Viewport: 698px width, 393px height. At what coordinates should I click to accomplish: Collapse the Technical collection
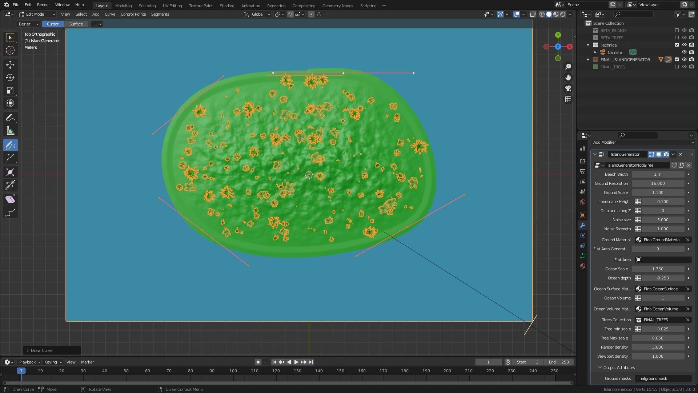(x=588, y=45)
